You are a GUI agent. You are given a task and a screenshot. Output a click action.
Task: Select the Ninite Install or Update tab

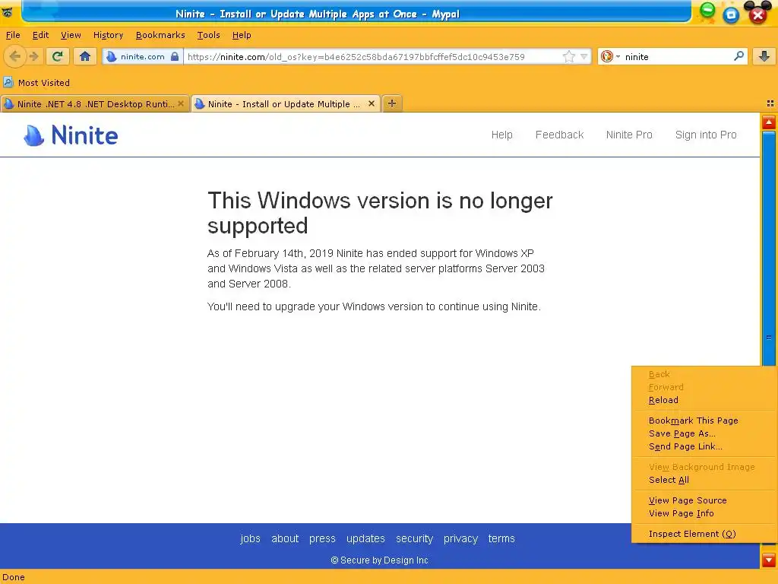(286, 103)
